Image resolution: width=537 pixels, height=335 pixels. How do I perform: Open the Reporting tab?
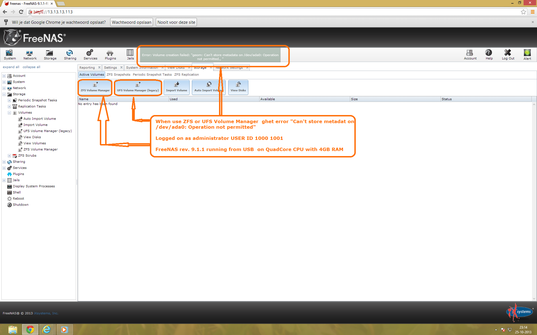pos(87,68)
